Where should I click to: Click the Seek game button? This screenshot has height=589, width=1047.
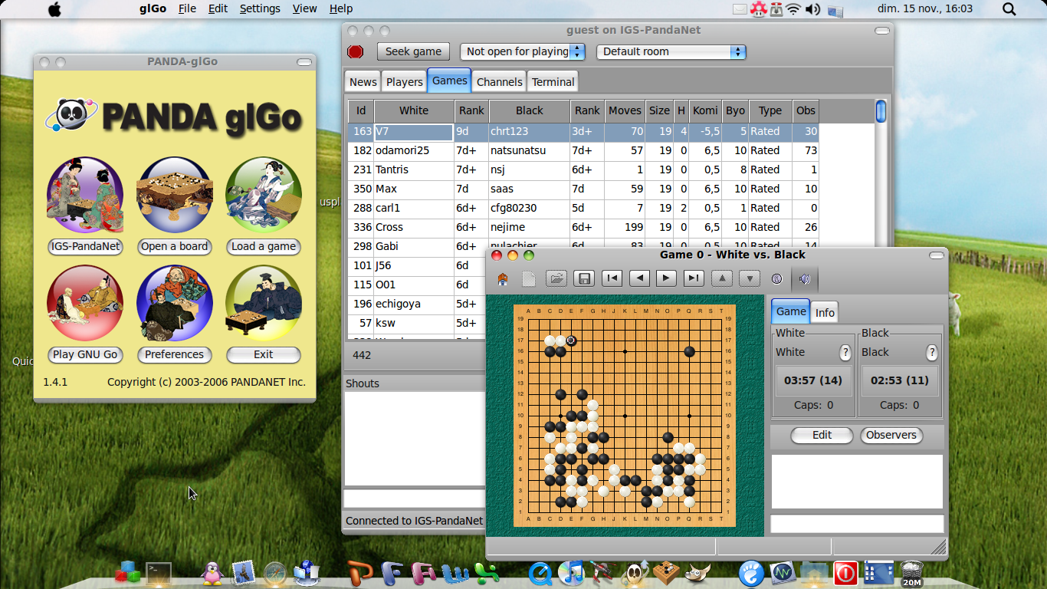pos(413,51)
